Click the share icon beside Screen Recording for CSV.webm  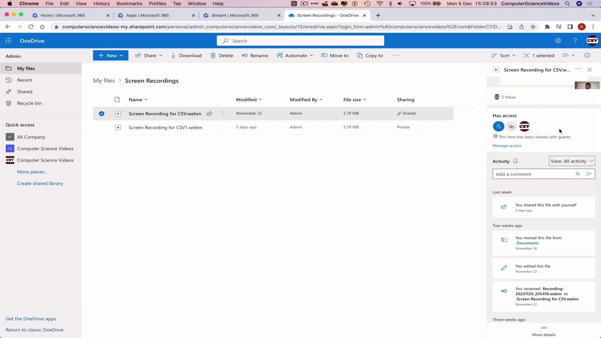(x=209, y=114)
